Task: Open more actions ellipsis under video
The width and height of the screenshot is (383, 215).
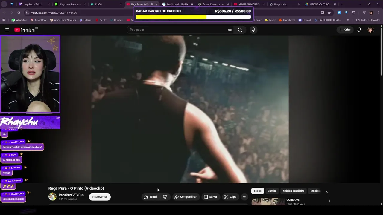Action: click(x=244, y=197)
